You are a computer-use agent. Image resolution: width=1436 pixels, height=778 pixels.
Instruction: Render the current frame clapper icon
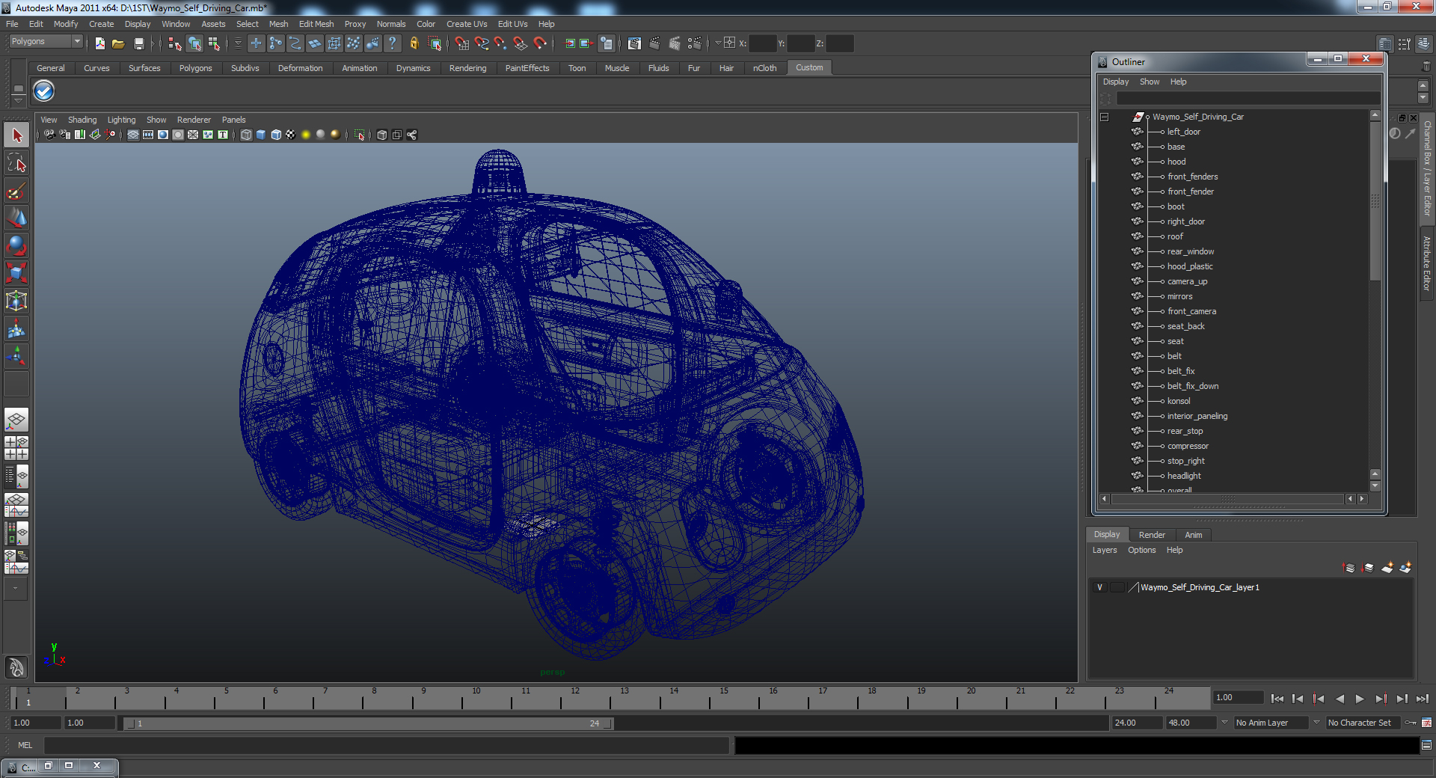(x=654, y=43)
